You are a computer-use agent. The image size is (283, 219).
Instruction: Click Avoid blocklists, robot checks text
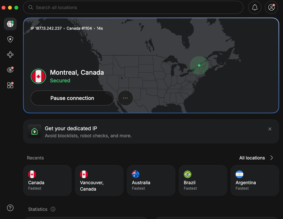[x=88, y=136]
